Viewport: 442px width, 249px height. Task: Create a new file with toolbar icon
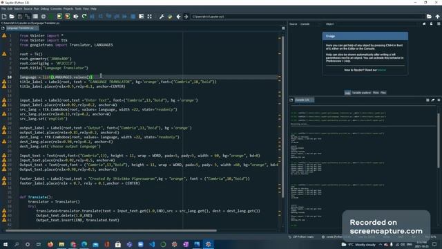tap(4, 17)
